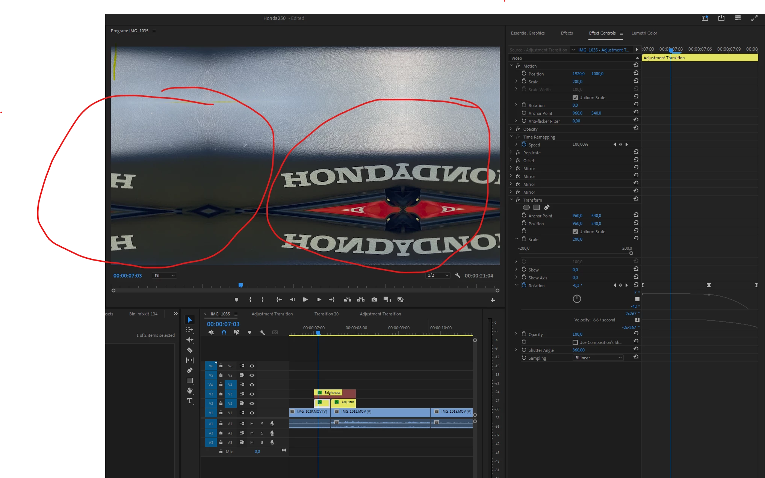This screenshot has height=478, width=765.
Task: Select the Pen tool in timeline toolbar
Action: [190, 370]
